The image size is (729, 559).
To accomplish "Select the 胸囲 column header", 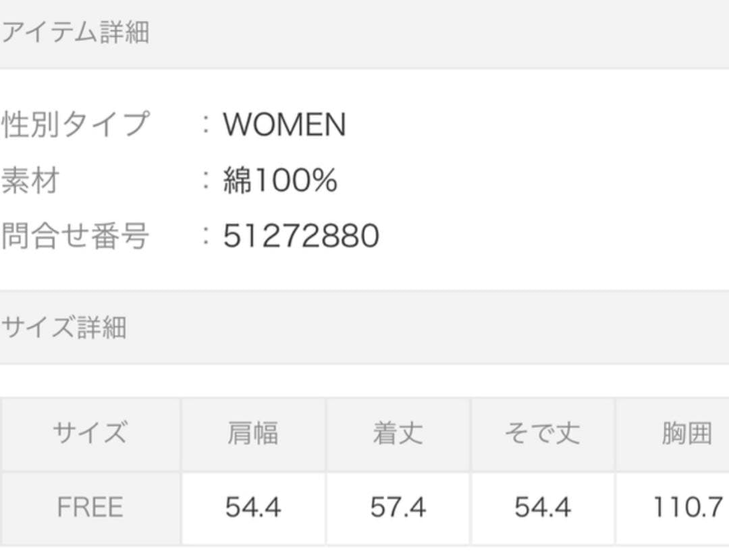I will coord(686,434).
